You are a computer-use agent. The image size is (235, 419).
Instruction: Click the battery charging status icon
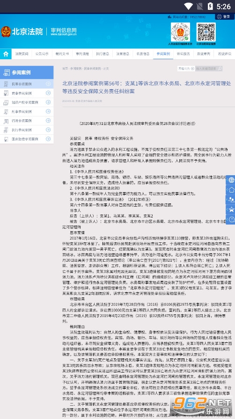[x=210, y=6]
